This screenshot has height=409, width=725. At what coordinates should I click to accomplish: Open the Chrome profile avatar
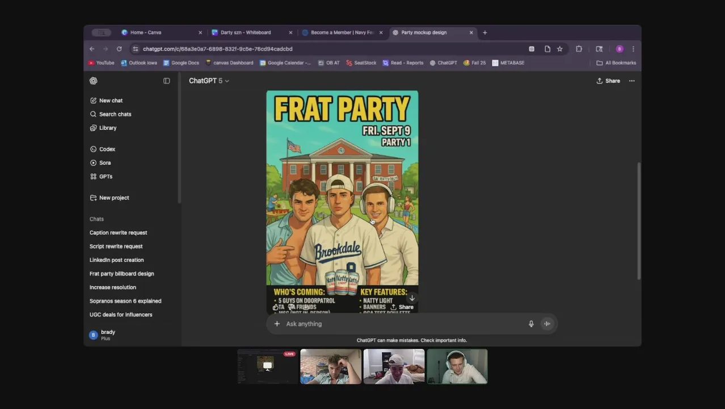619,49
